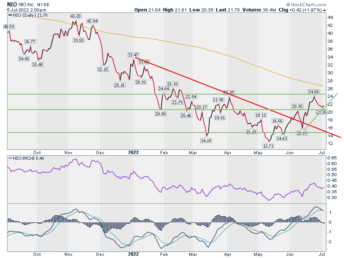Click the 20.38 price label
344x258 pixels.
pyautogui.click(x=297, y=107)
